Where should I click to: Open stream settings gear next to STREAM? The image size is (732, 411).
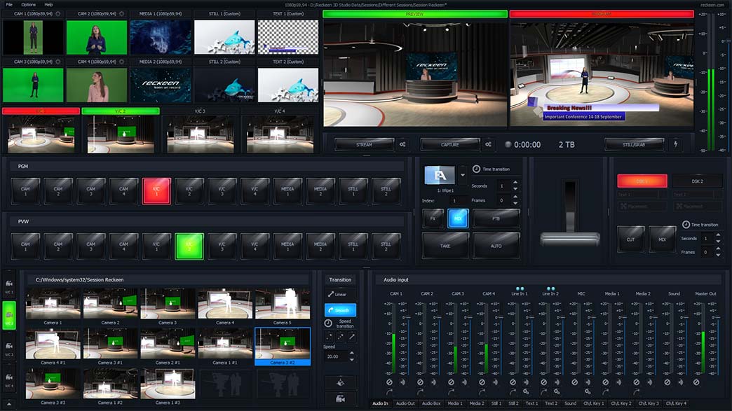[x=402, y=144]
